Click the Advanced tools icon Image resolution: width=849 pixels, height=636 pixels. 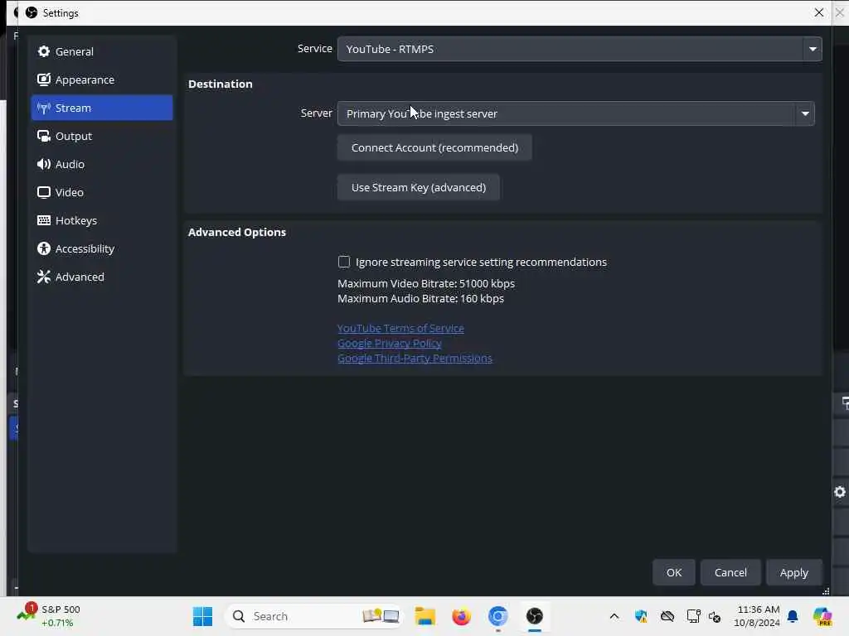(44, 277)
